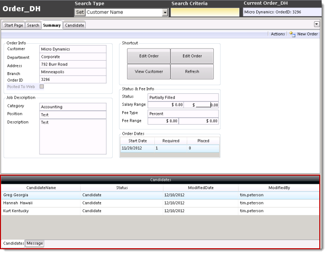Sort by the CandidateName column header
The image size is (327, 254).
click(41, 188)
